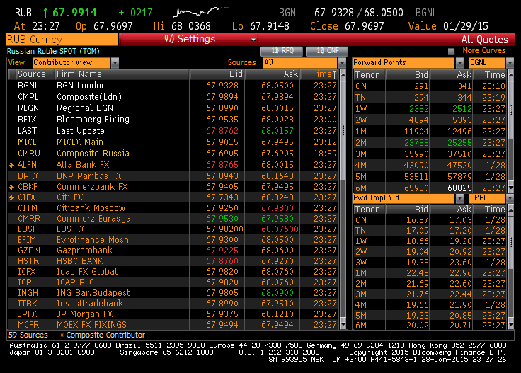Sort quotes by the Ask column header
The image size is (521, 373).
coord(273,74)
